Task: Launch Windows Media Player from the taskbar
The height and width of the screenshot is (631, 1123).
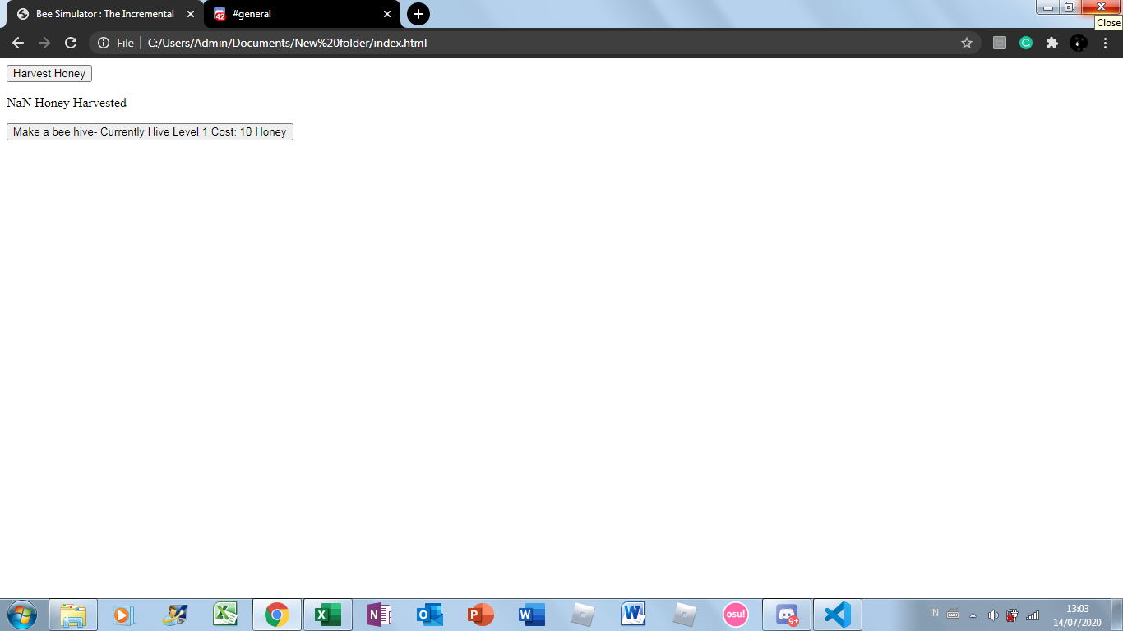Action: (123, 615)
